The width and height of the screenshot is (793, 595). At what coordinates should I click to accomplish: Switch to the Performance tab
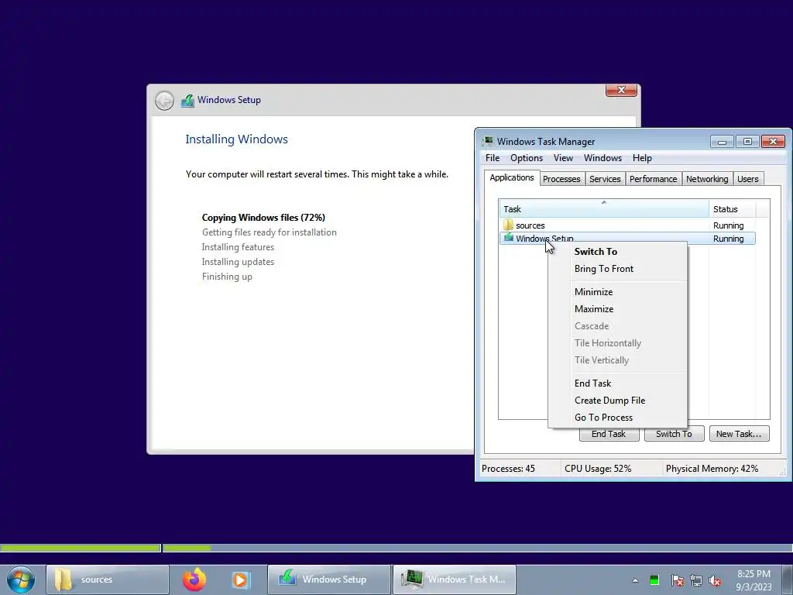[x=653, y=179]
